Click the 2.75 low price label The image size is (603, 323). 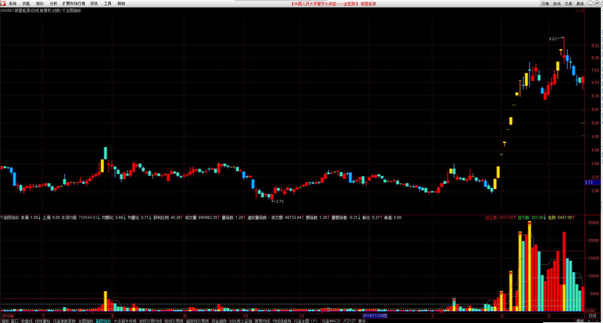[x=280, y=202]
